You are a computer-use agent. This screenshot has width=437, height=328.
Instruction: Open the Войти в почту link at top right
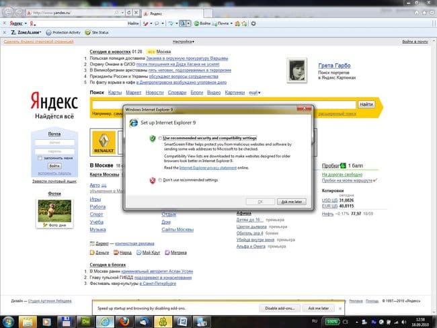coord(415,42)
